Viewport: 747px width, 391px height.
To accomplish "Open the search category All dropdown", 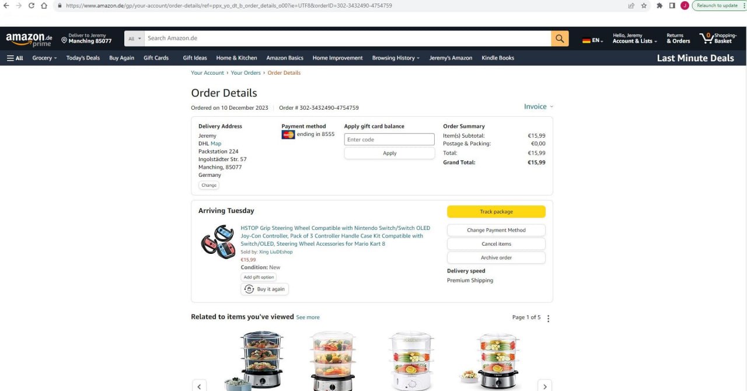I will [135, 39].
